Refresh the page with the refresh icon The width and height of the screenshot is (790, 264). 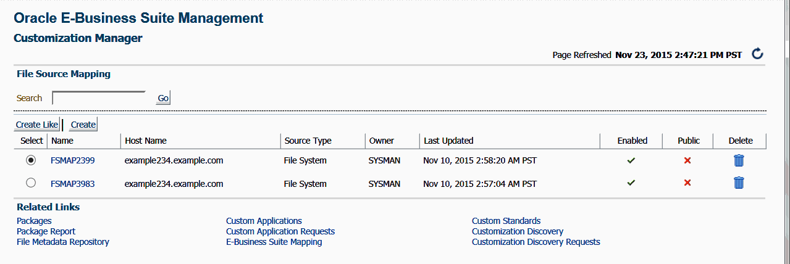tap(757, 54)
